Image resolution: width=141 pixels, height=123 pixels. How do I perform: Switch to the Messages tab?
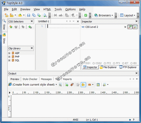46,79
